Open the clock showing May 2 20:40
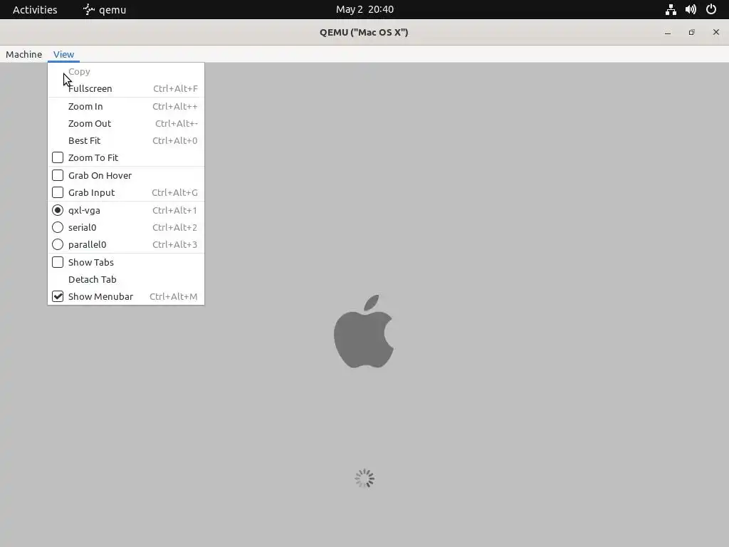This screenshot has width=729, height=547. (x=364, y=9)
